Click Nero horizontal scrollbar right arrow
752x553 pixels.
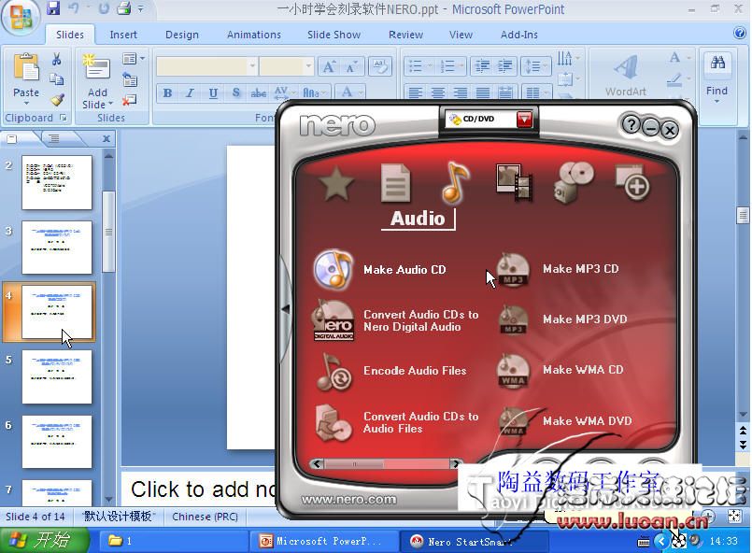pyautogui.click(x=455, y=463)
